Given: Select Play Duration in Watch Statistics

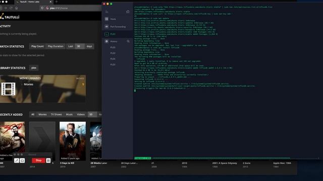Looking at the screenshot, I should pos(56,46).
